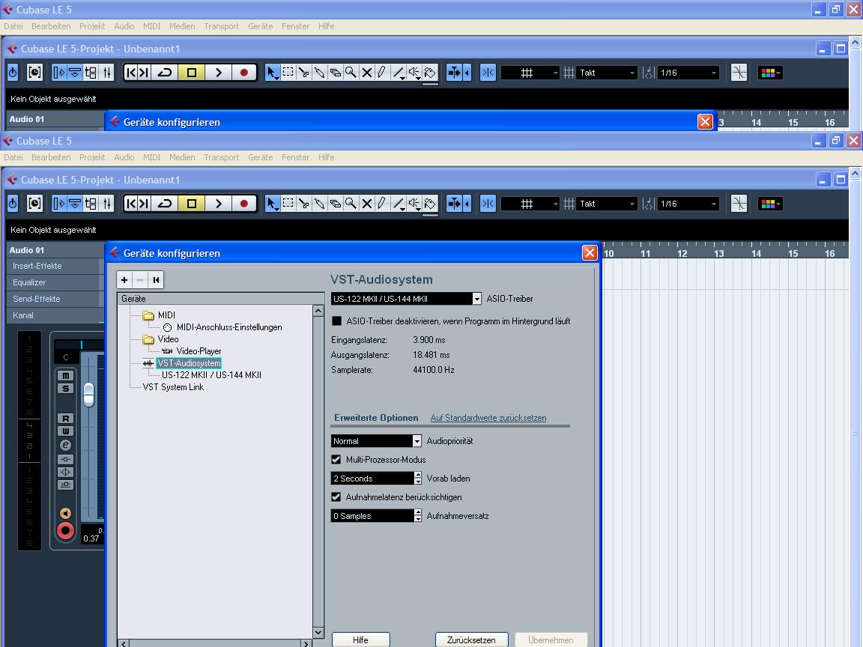The image size is (863, 647).
Task: Open the Mixer from the lower toolbar
Action: coord(107,204)
